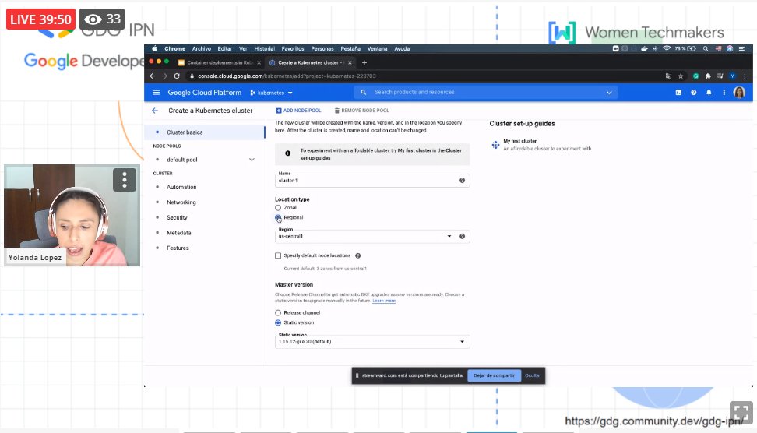Open the Wi-Fi menu bar icon
This screenshot has height=433, width=757.
[x=666, y=49]
